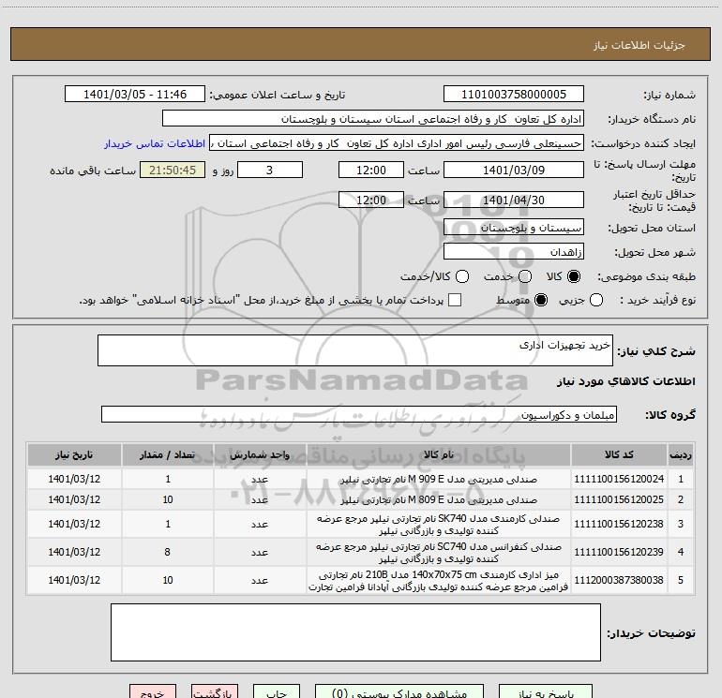Image resolution: width=722 pixels, height=698 pixels.
Task: Click item code 1112000387380038
Action: [619, 580]
